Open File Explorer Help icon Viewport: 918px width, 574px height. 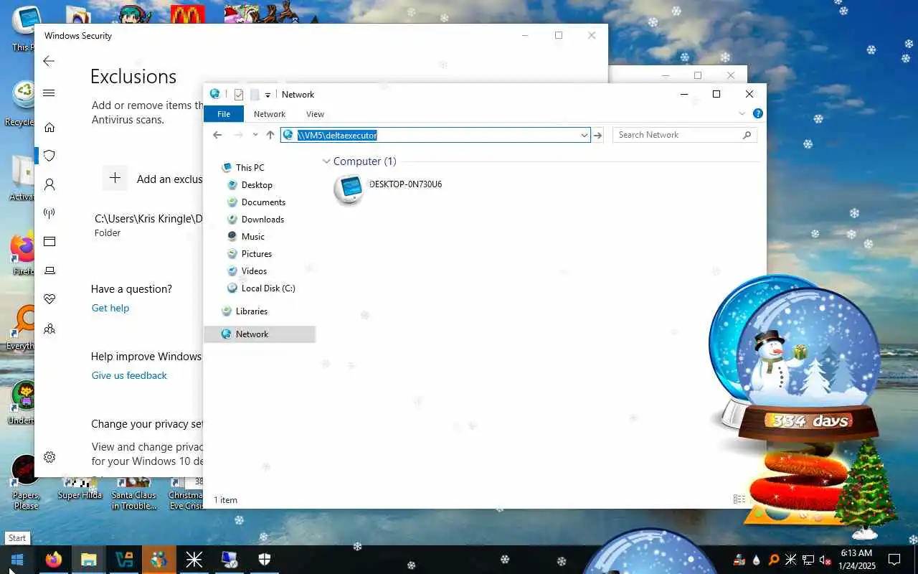[x=757, y=113]
